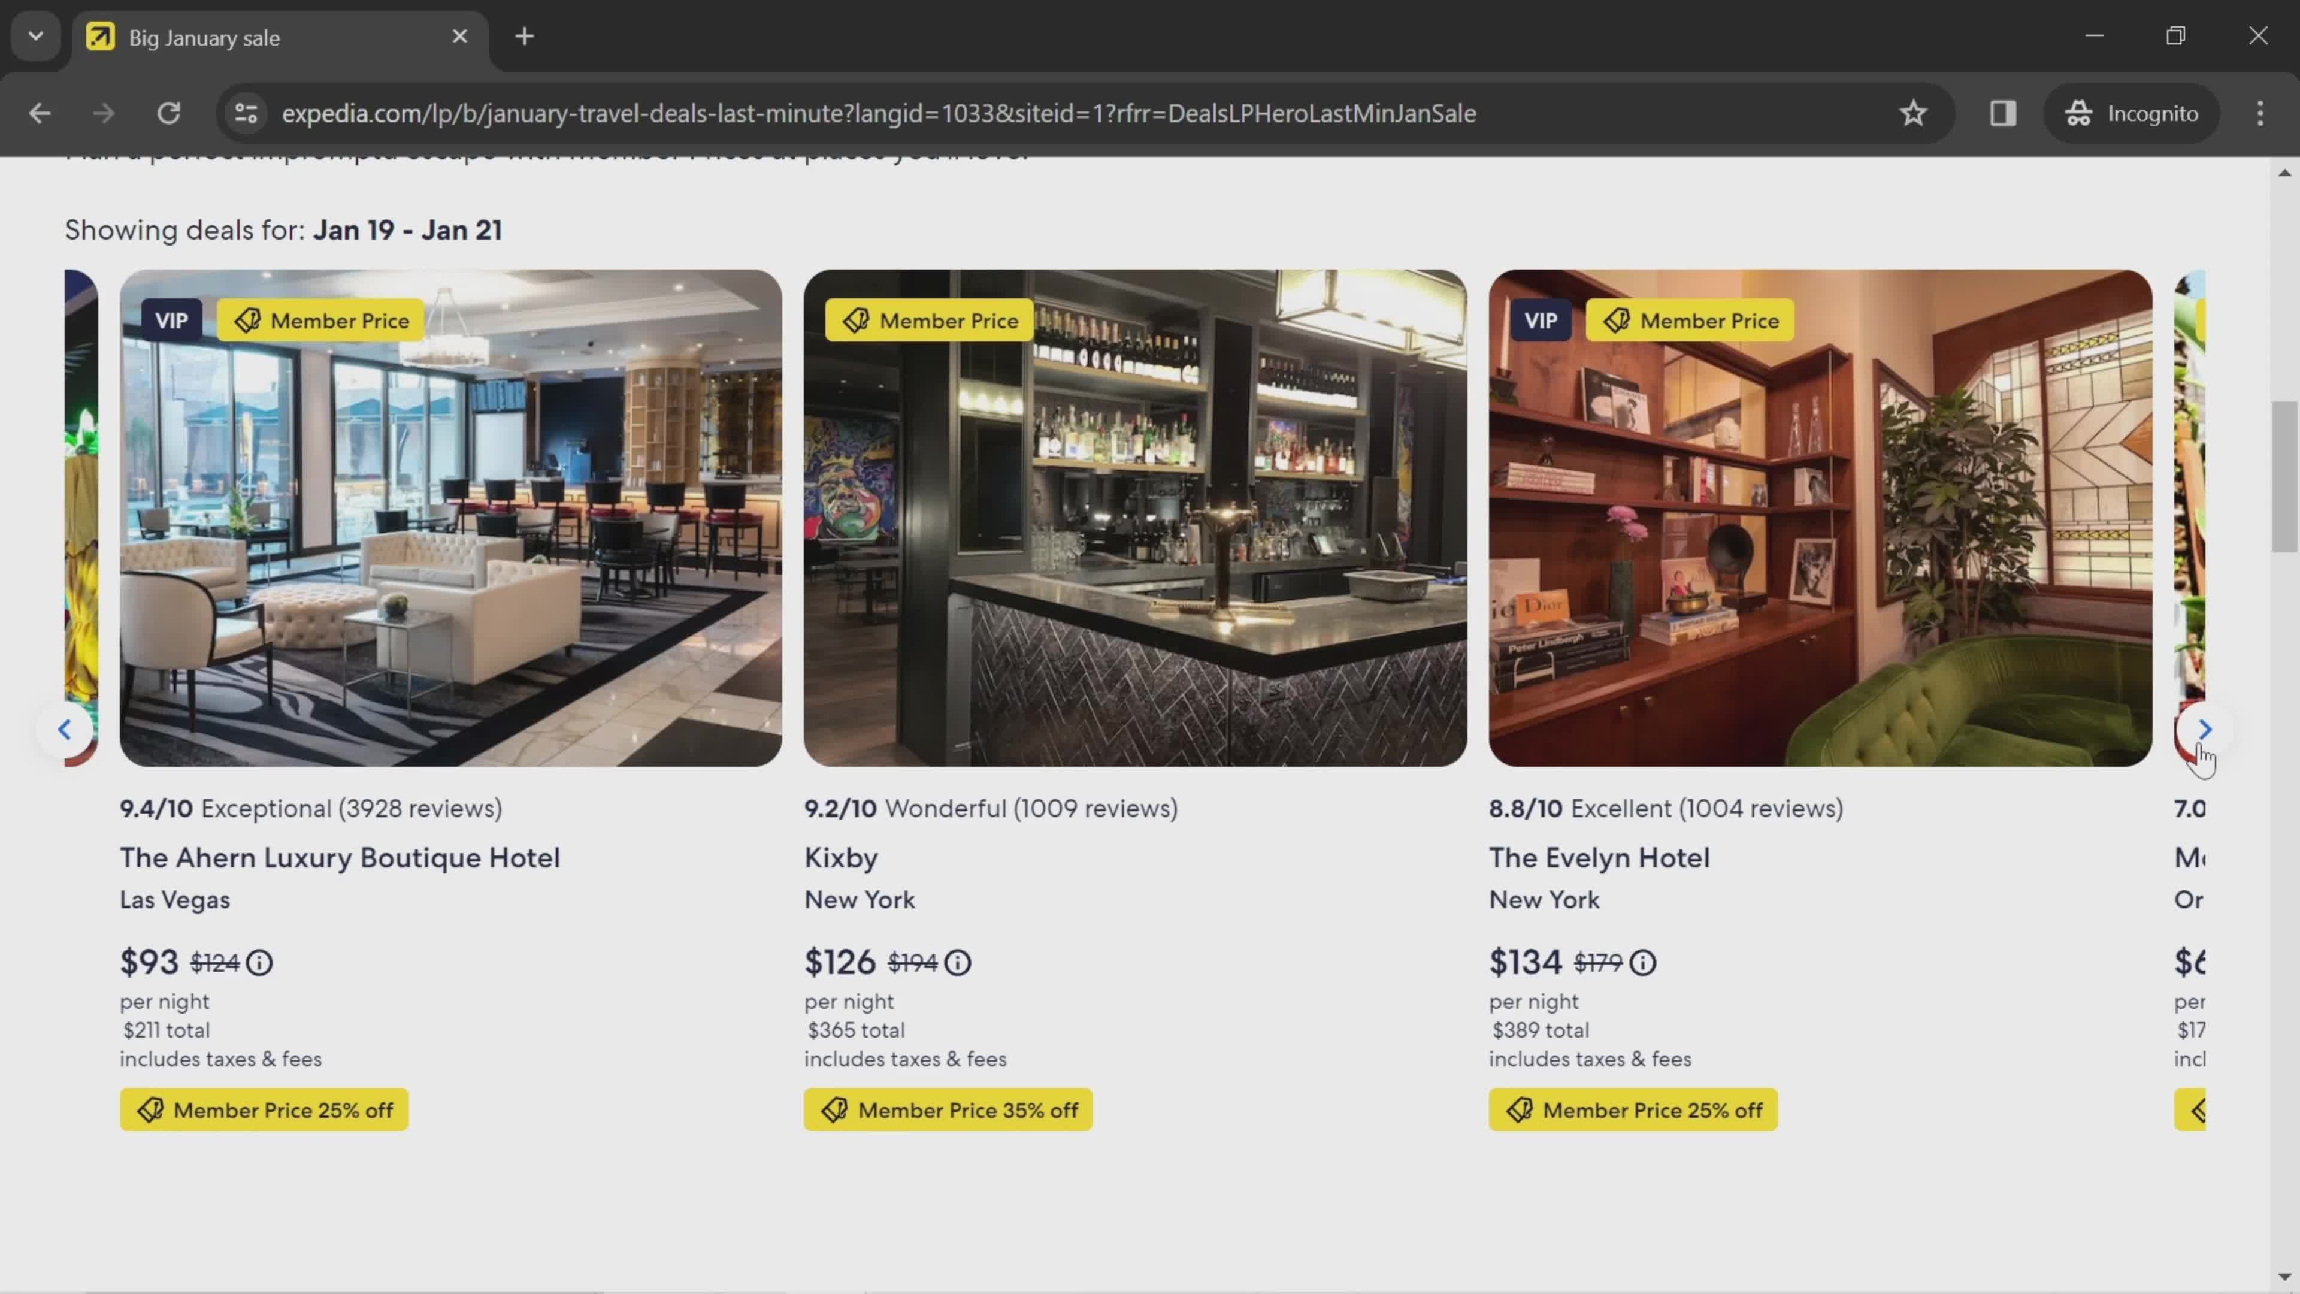Image resolution: width=2300 pixels, height=1294 pixels.
Task: Select the Big January sale tab
Action: pos(280,38)
